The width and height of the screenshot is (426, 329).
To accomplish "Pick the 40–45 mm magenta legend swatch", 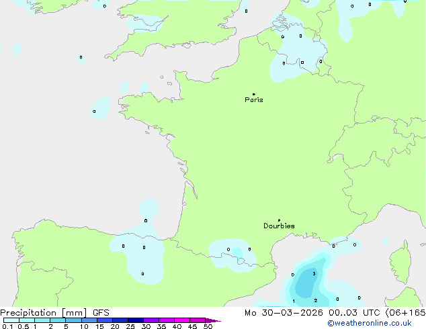I will pyautogui.click(x=182, y=320).
